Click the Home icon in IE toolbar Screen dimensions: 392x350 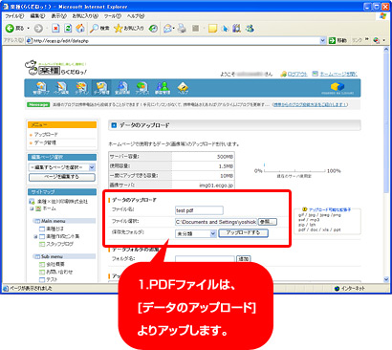point(80,29)
